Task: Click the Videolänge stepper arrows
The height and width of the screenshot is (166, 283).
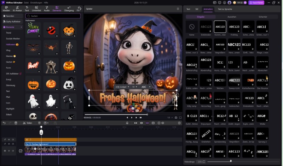Action: 204,162
